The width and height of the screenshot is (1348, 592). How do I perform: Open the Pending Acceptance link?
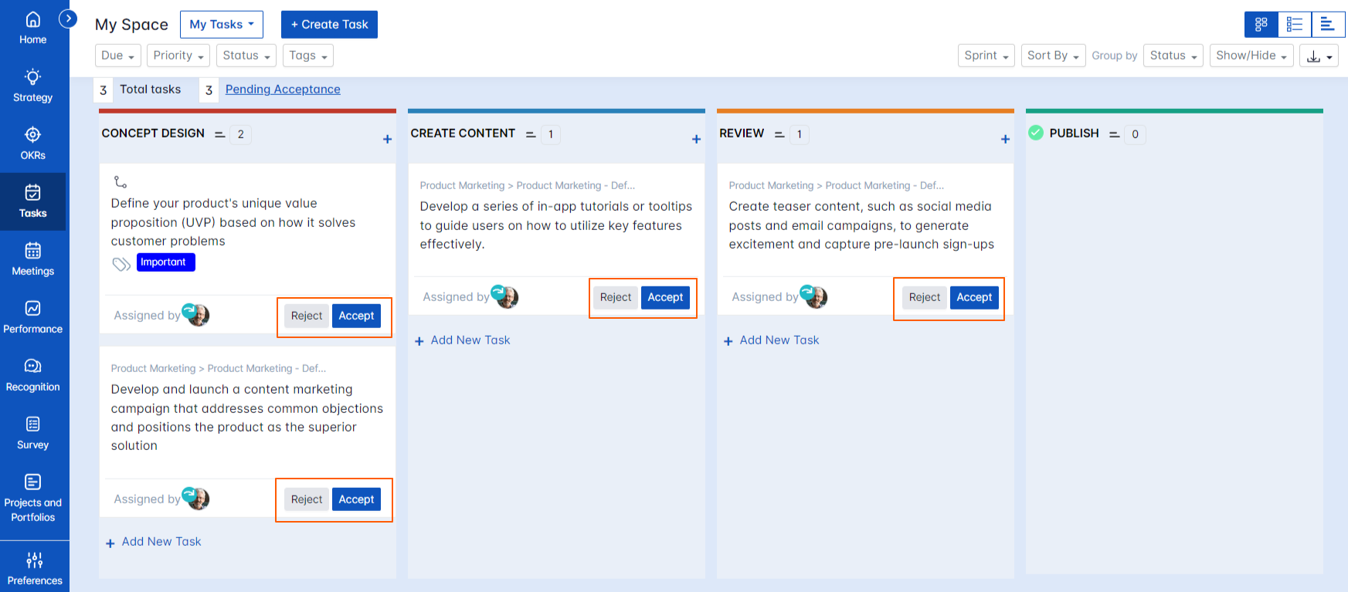point(283,90)
